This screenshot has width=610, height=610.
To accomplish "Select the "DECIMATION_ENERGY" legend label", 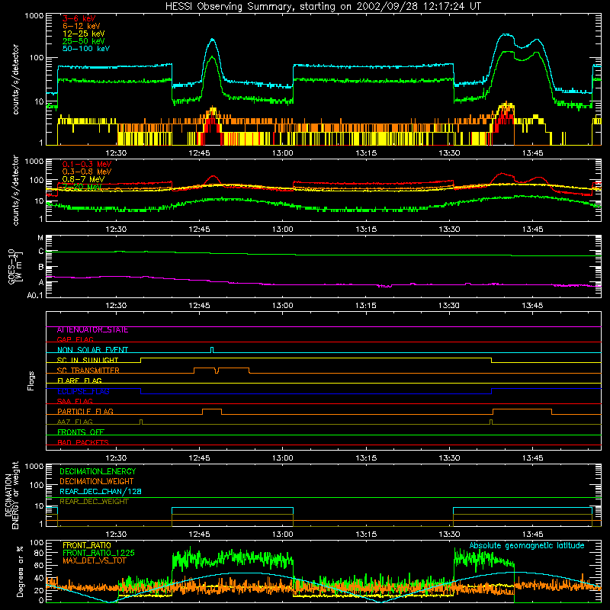I will 98,471.
